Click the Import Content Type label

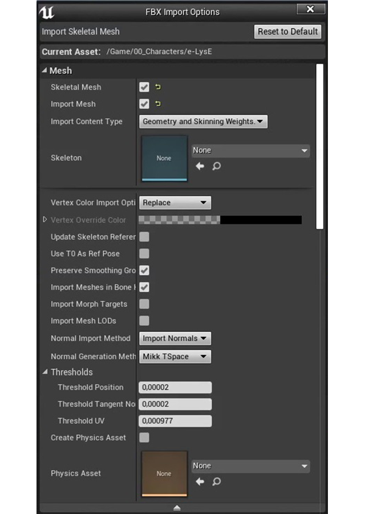(x=87, y=122)
